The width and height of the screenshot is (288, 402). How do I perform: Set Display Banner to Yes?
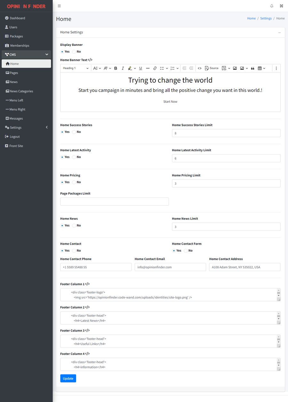(62, 52)
